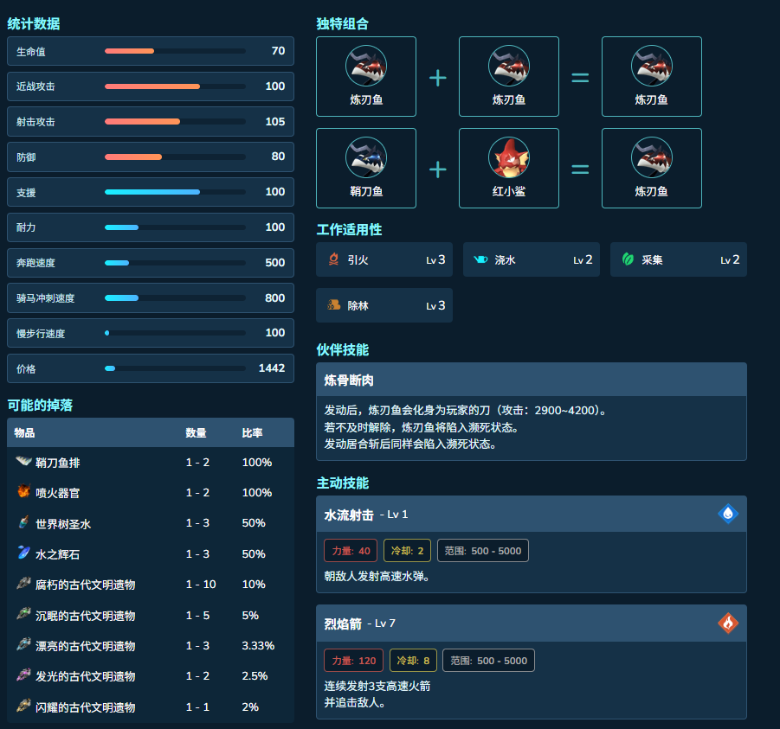Click the 世界树圣水 bottle icon
The height and width of the screenshot is (729, 780).
[x=23, y=521]
